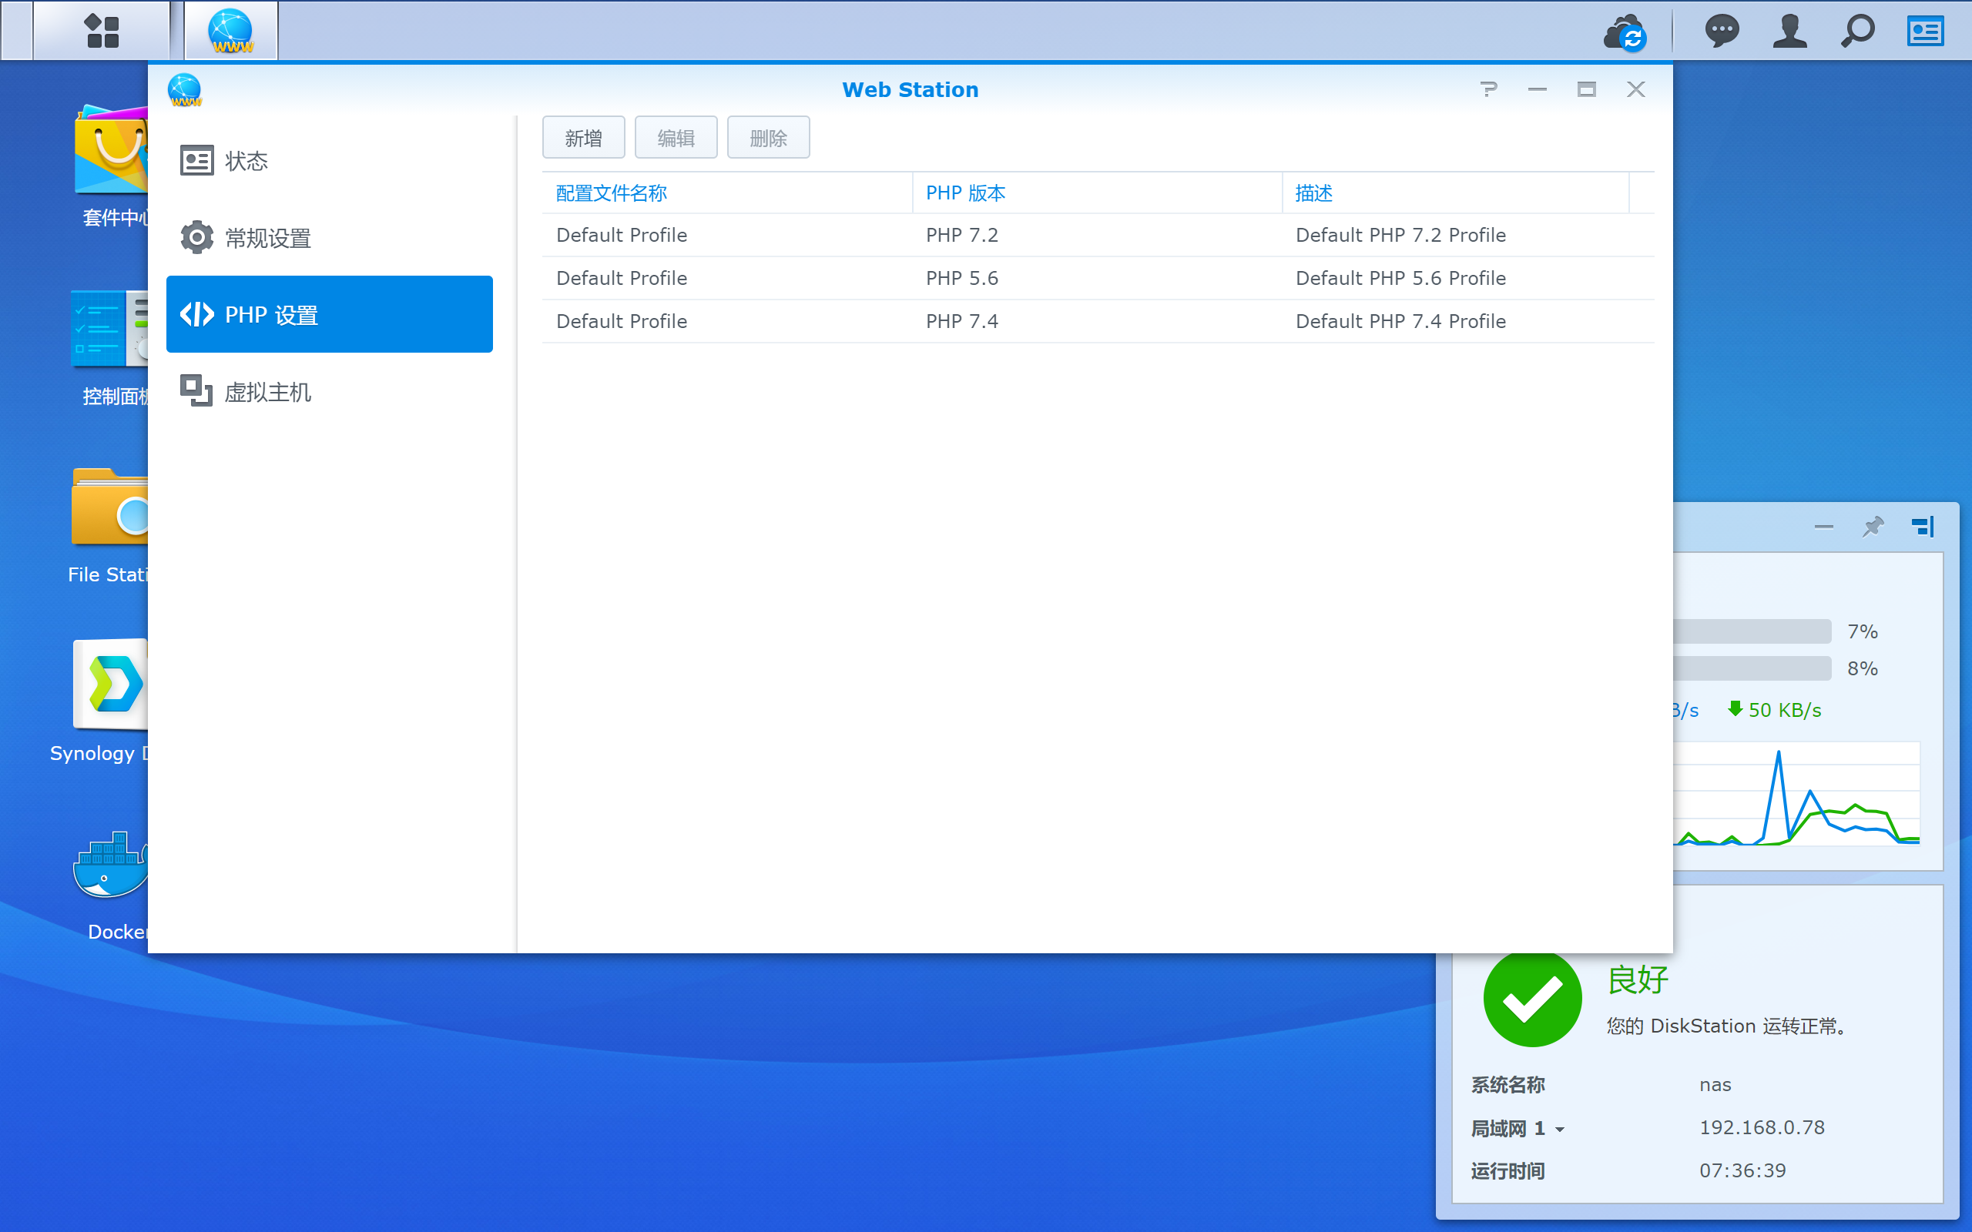This screenshot has width=1972, height=1232.
Task: Click Default PHP 7.4 Profile description
Action: coord(1400,322)
